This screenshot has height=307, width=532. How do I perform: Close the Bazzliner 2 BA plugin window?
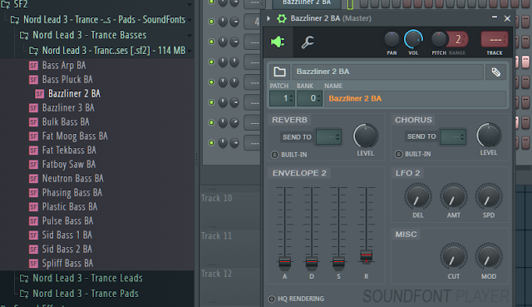pos(507,18)
